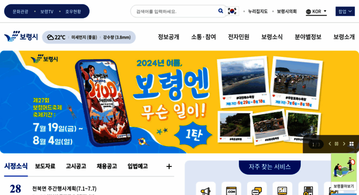
Task: Open the 정보공개 menu
Action: pos(169,37)
